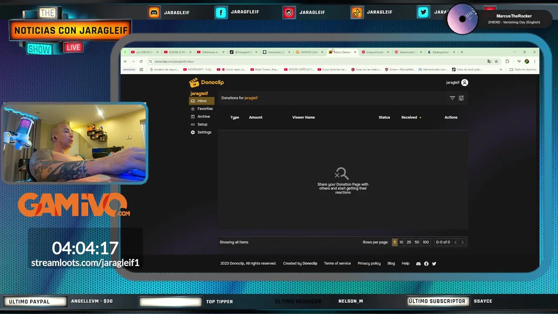The height and width of the screenshot is (314, 558).
Task: Open the jaragleif account avatar menu
Action: coord(465,82)
